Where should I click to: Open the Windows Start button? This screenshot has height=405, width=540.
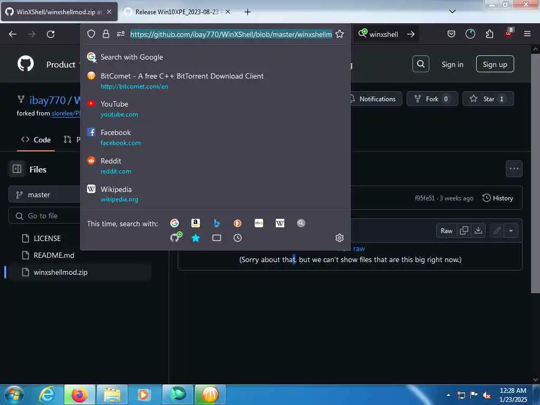(x=14, y=394)
